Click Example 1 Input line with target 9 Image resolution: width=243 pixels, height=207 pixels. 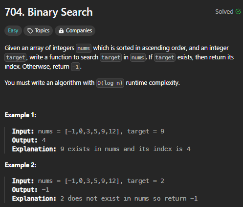[x=88, y=131]
